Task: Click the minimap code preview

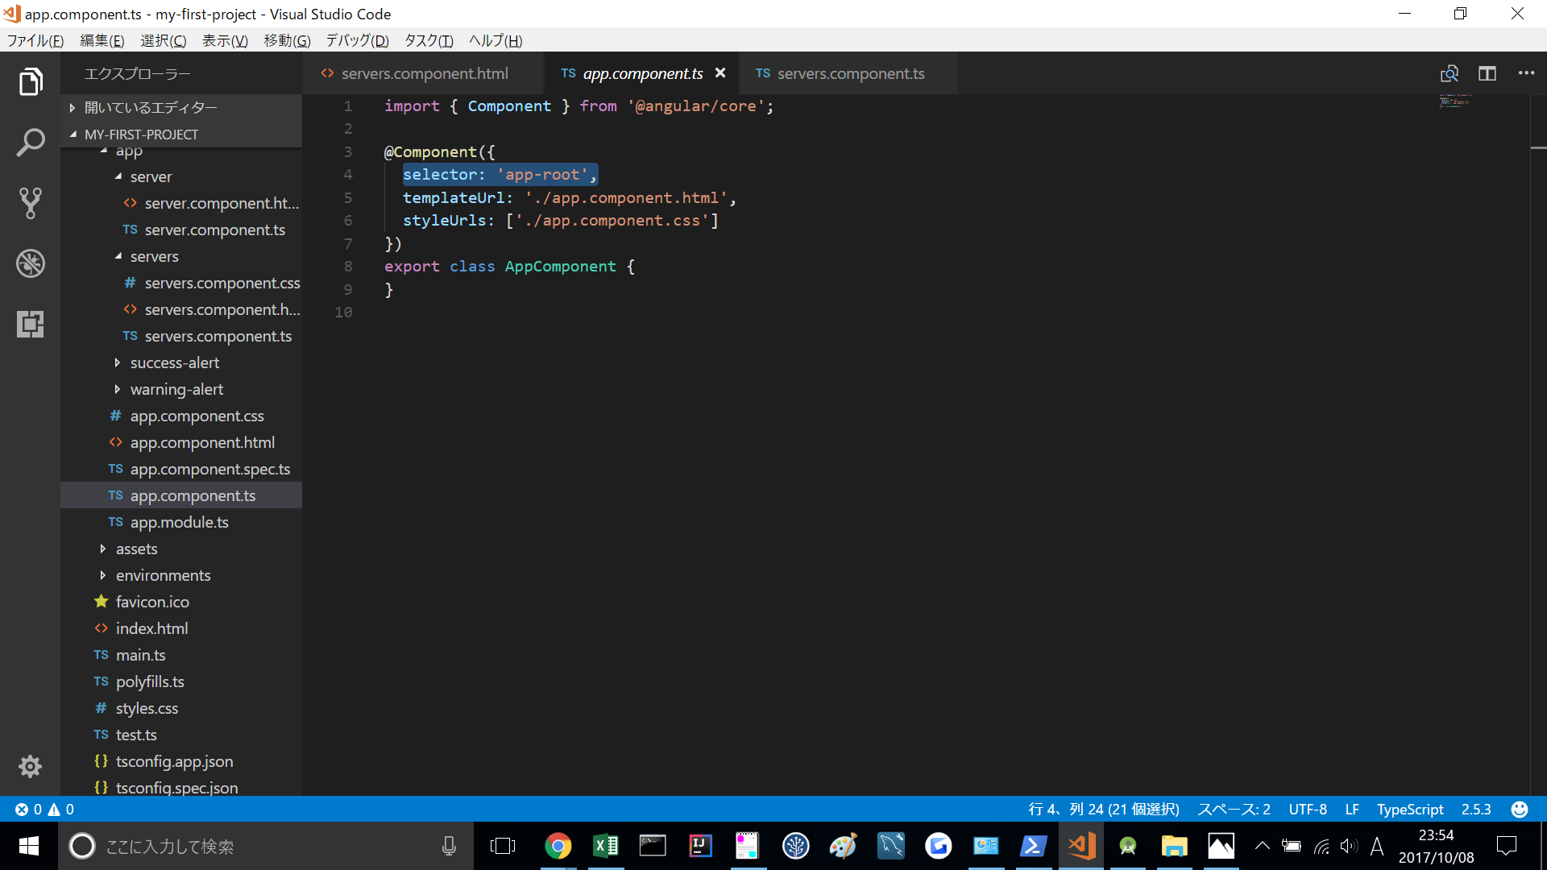Action: [1455, 101]
